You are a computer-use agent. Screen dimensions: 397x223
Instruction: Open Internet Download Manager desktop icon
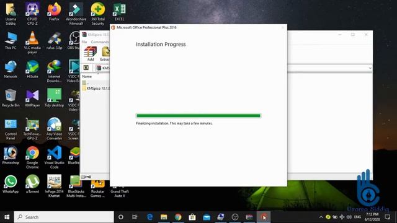pos(54,71)
